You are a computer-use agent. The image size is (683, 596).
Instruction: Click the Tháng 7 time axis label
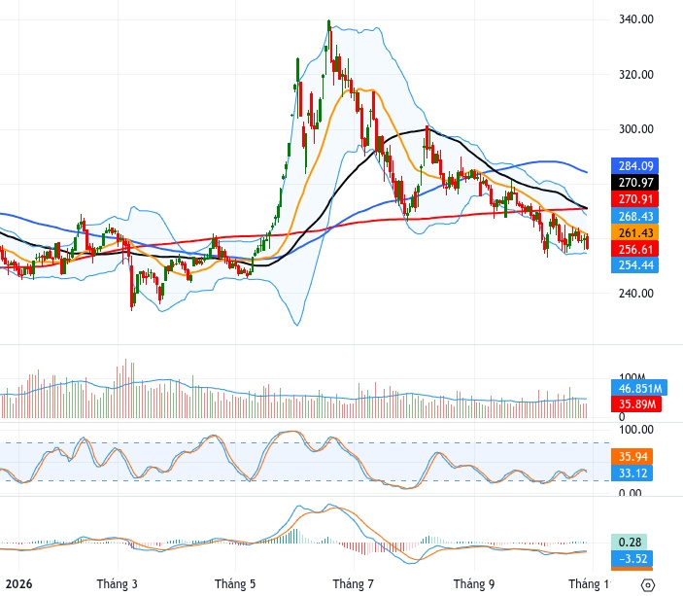pyautogui.click(x=354, y=583)
